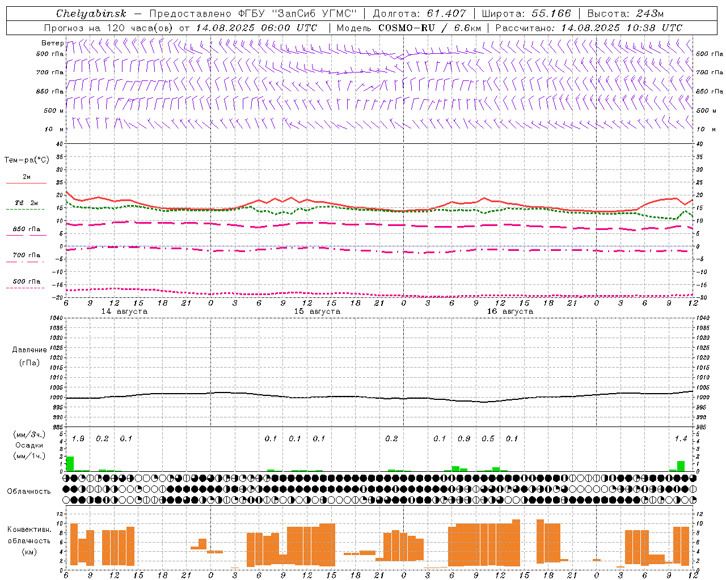This screenshot has width=726, height=580.
Task: Click the precipitation value 1.4
Action: pyautogui.click(x=681, y=439)
